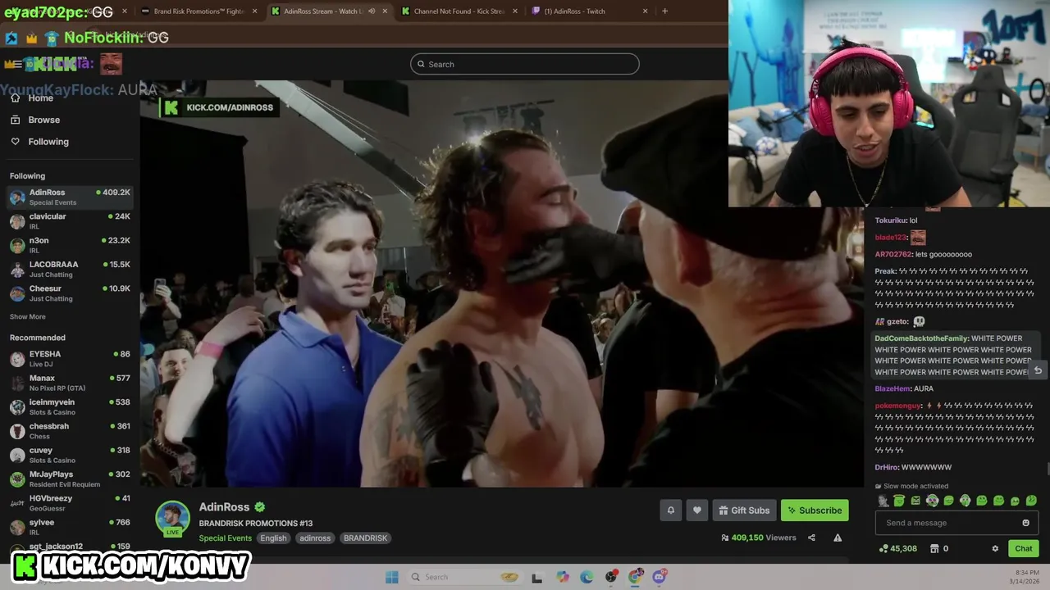Click the English tag
Screen dimensions: 1050x590
point(273,538)
